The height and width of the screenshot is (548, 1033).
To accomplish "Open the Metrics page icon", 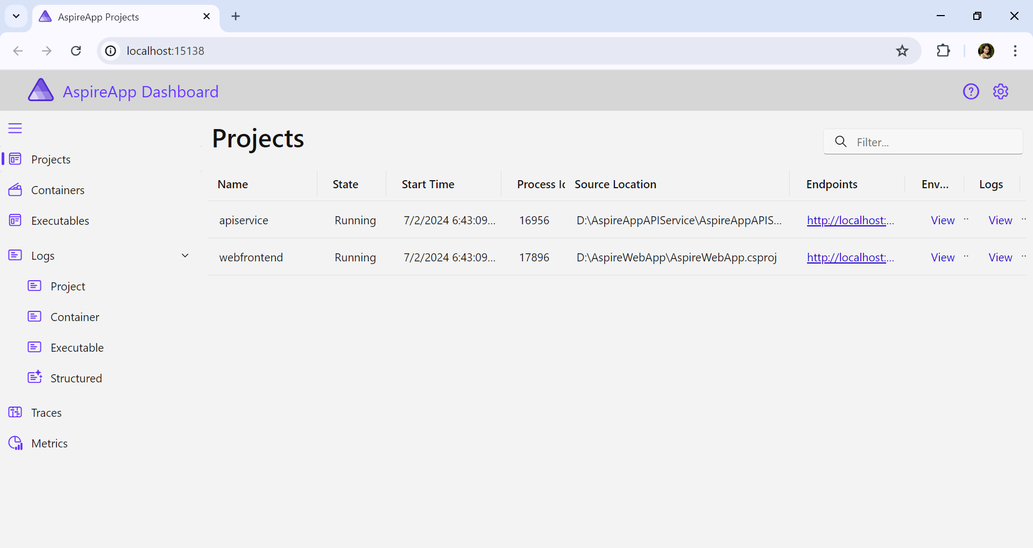I will coord(15,443).
